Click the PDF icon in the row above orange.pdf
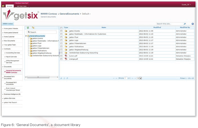 pyautogui.click(x=66, y=56)
